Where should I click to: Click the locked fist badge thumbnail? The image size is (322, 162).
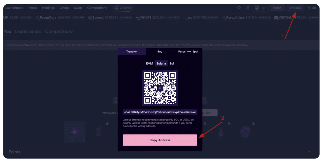pos(245,132)
